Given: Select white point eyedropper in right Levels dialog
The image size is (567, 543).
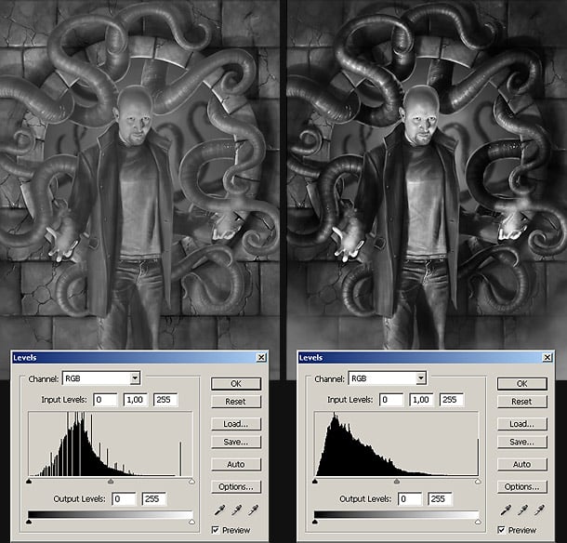Looking at the screenshot, I should click(x=539, y=510).
